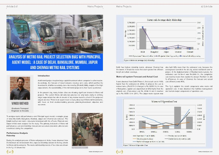Viewport: 219px width, 155px height.
Task: Click the gray Operational Network legend box
Action: (x=130, y=56)
